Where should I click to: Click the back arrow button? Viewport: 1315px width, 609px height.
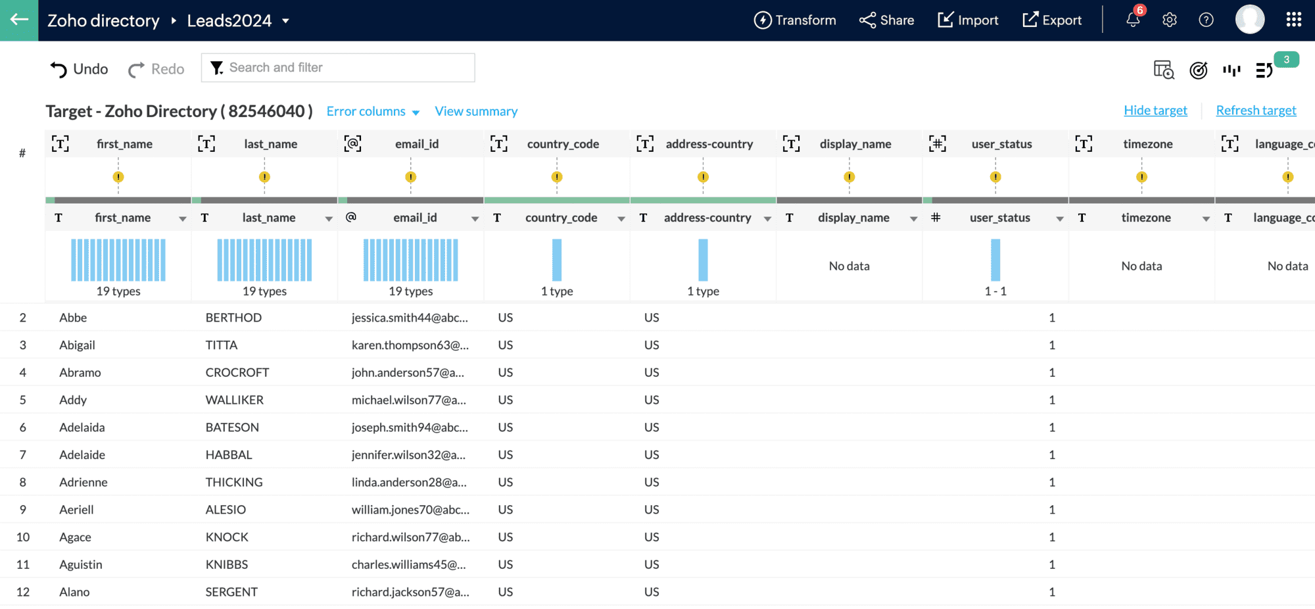[19, 20]
